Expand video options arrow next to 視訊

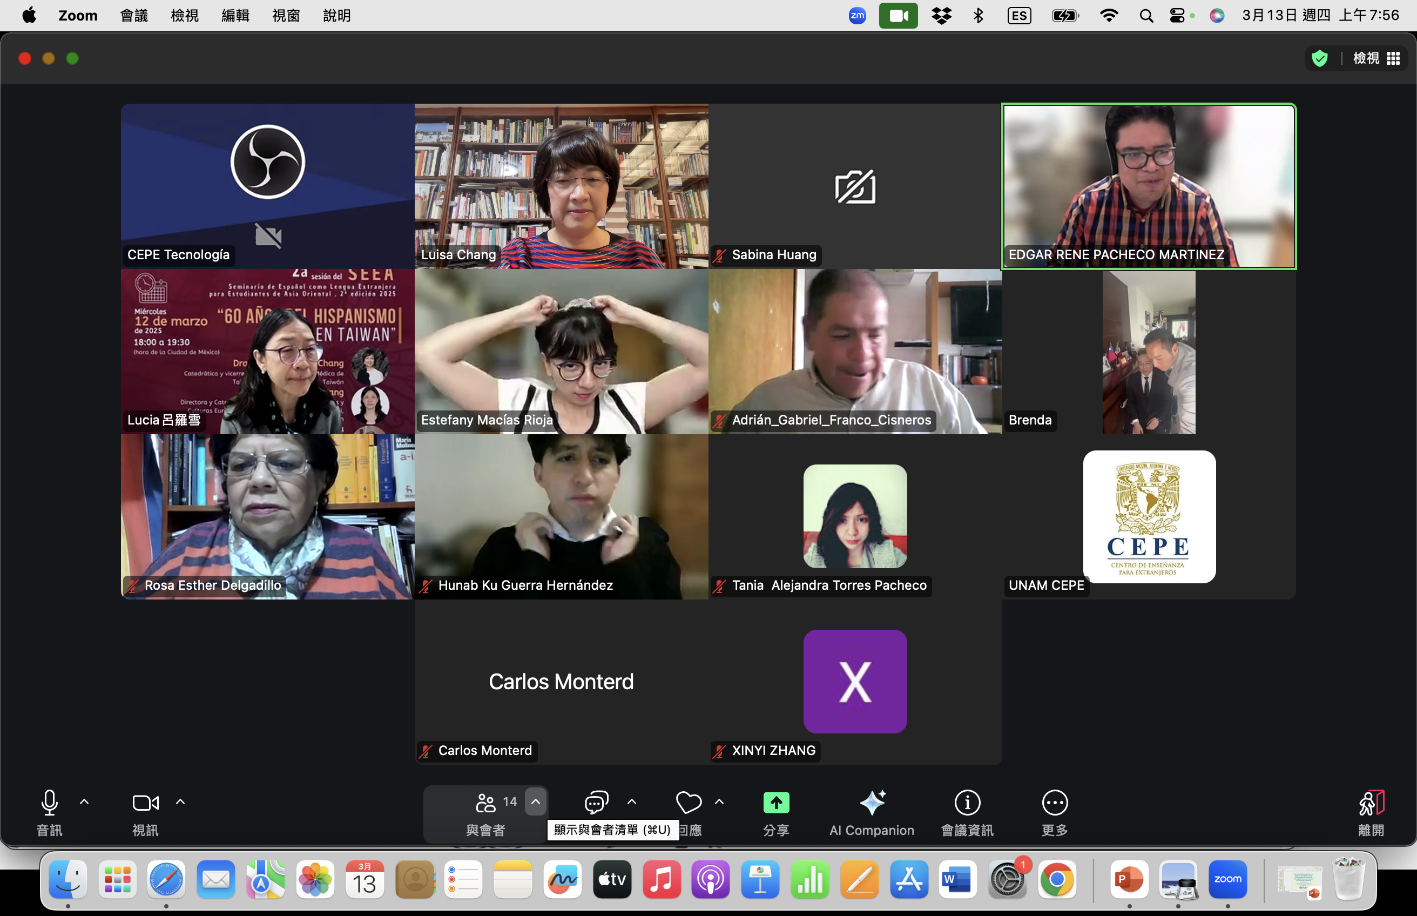click(180, 802)
